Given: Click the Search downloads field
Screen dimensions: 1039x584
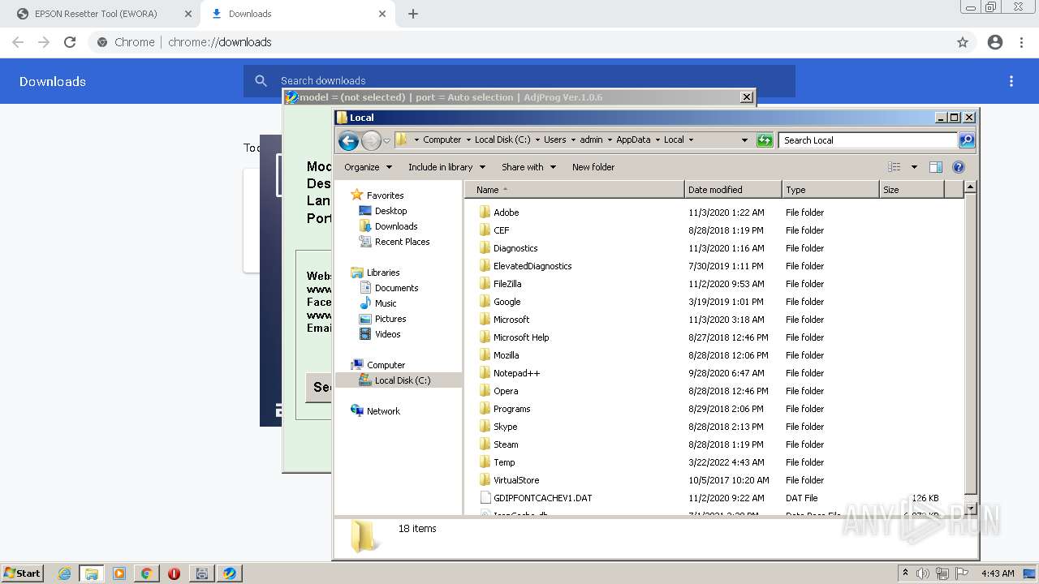Looking at the screenshot, I should 519,80.
